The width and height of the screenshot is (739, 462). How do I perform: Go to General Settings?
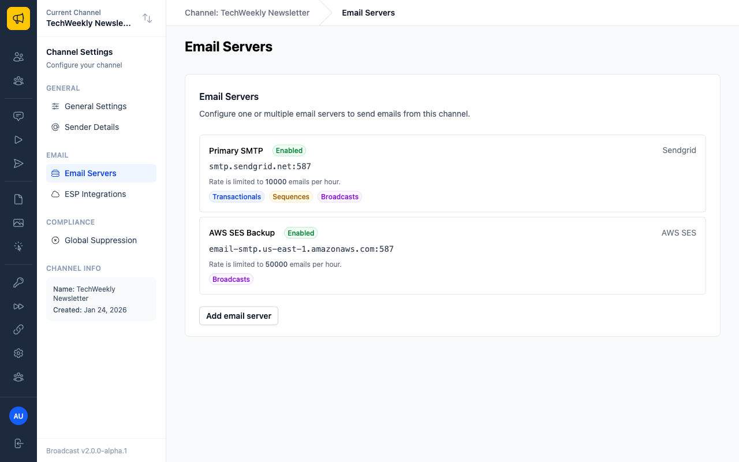pos(101,106)
